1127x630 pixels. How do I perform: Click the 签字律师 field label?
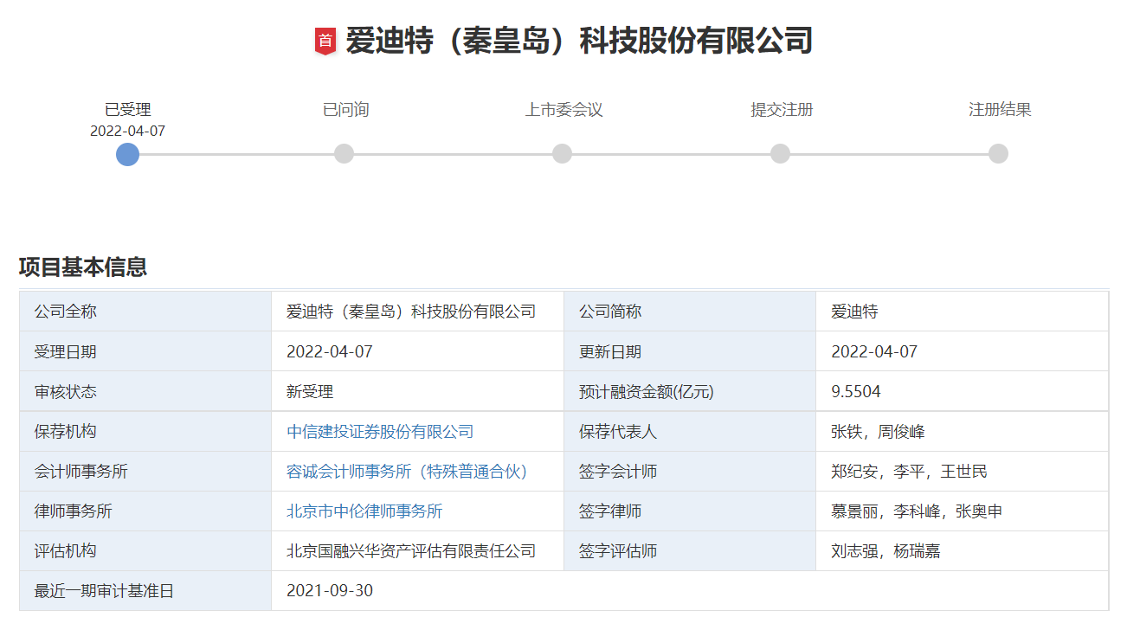pyautogui.click(x=610, y=511)
